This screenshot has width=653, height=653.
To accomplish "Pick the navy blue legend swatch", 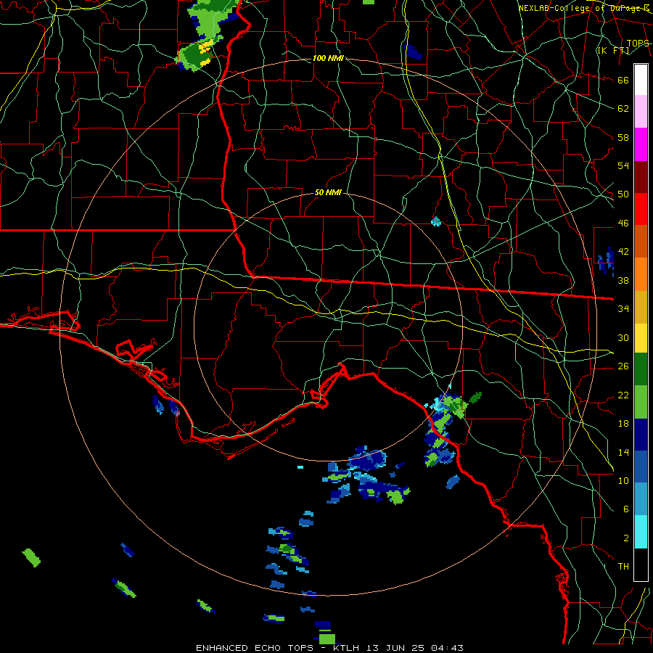I will pyautogui.click(x=641, y=435).
